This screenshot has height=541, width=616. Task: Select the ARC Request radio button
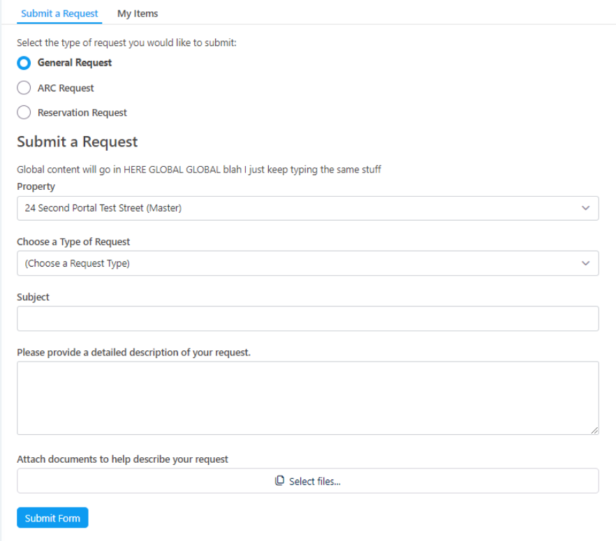24,87
